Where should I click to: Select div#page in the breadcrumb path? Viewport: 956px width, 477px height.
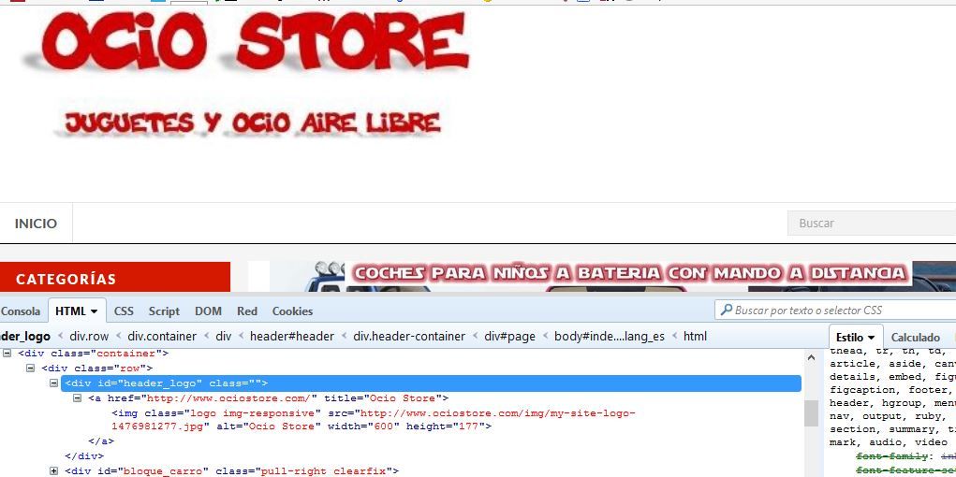tap(509, 337)
